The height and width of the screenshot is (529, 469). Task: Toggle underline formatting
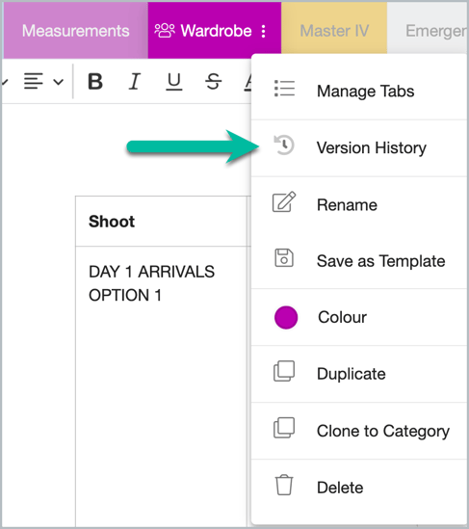174,82
